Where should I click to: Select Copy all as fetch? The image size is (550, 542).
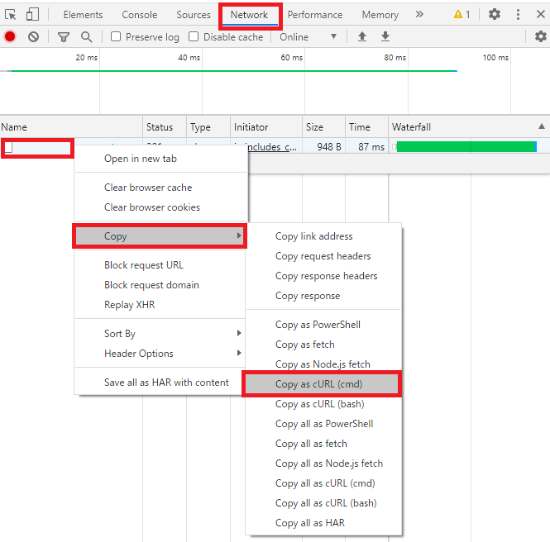[323, 444]
